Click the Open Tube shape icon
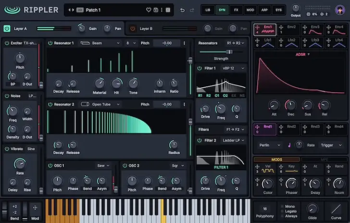 [85, 104]
